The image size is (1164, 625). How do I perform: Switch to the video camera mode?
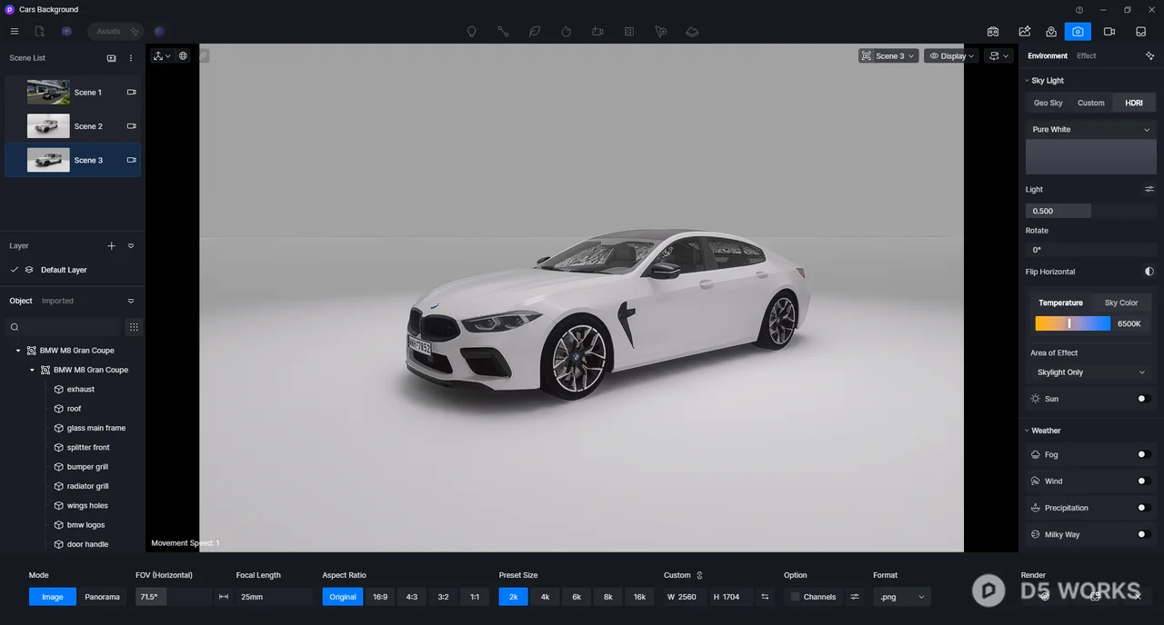(1109, 31)
